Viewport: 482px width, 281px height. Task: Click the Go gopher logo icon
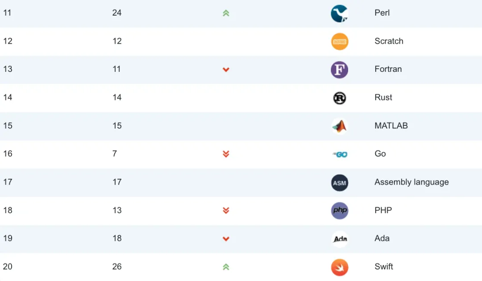coord(341,154)
